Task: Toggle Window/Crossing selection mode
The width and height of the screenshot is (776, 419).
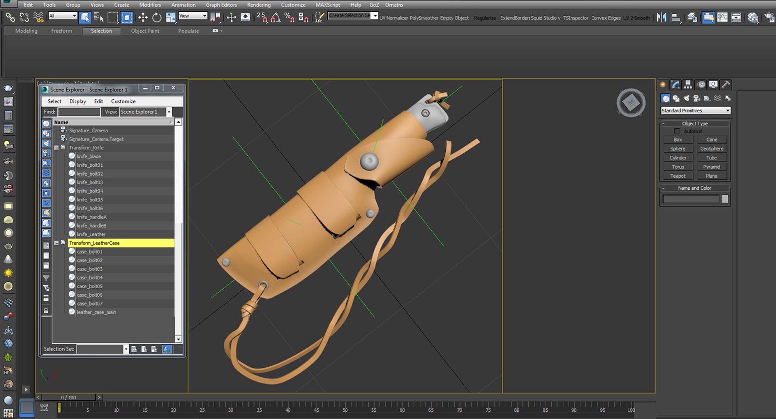Action: (x=127, y=17)
